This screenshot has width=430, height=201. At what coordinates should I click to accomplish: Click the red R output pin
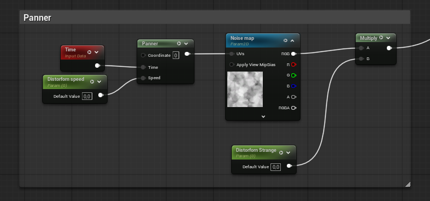(x=293, y=64)
